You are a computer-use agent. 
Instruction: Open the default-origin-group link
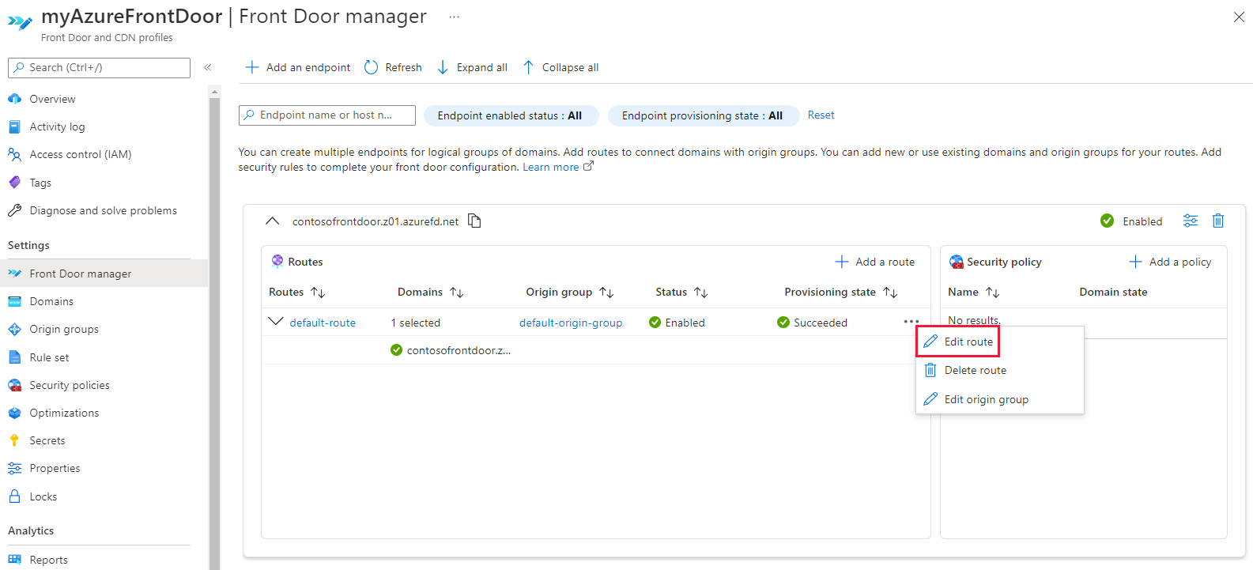pyautogui.click(x=571, y=323)
